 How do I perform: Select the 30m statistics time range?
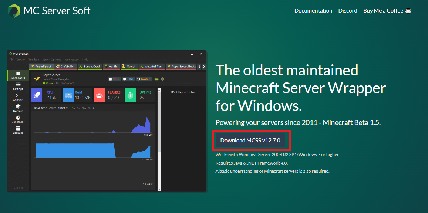point(84,108)
